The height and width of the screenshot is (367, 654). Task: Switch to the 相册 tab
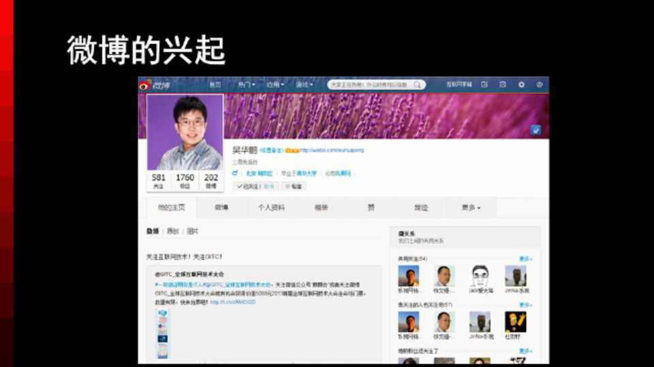click(x=321, y=208)
